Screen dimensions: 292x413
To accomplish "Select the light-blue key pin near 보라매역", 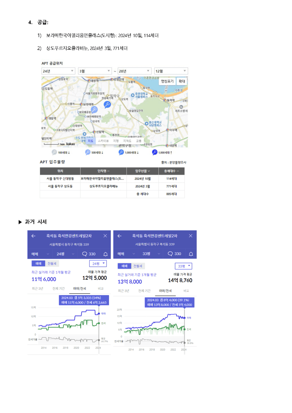I will pyautogui.click(x=94, y=109).
